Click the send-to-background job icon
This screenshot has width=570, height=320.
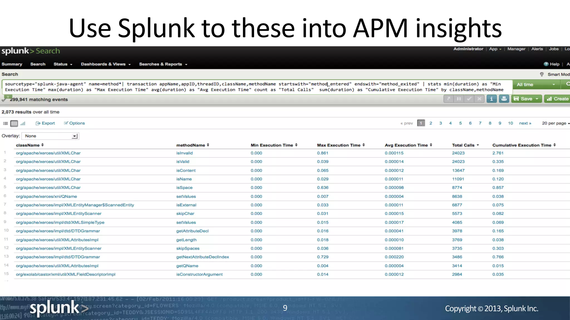(x=448, y=99)
